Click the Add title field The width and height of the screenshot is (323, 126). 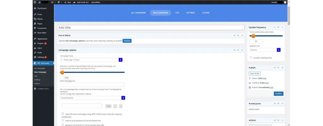point(150,28)
